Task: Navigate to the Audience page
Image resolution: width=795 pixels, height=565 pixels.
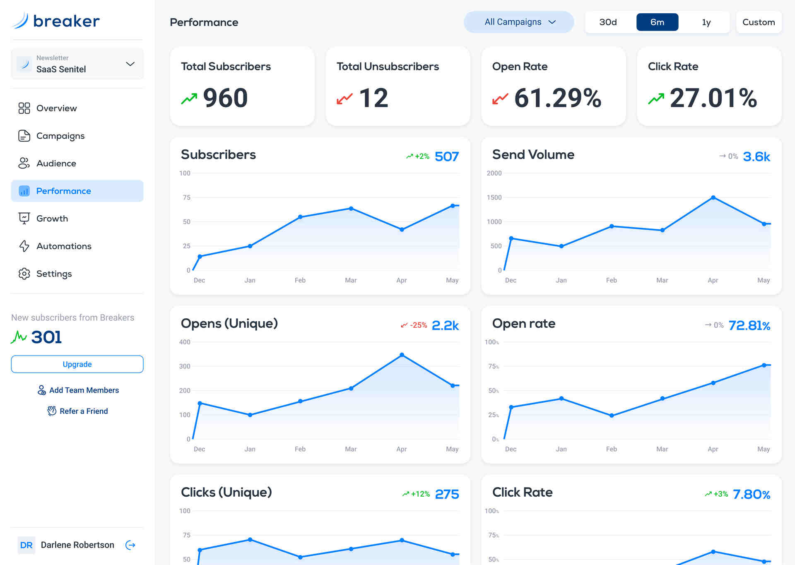Action: 56,163
